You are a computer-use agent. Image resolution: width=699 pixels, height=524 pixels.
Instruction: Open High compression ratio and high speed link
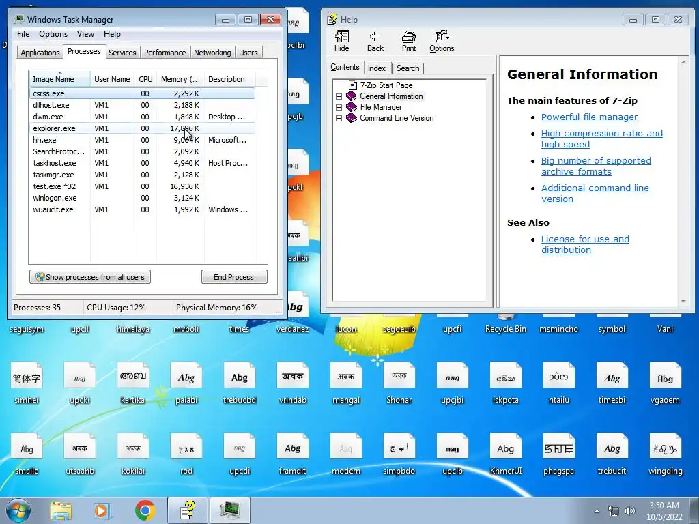[602, 139]
